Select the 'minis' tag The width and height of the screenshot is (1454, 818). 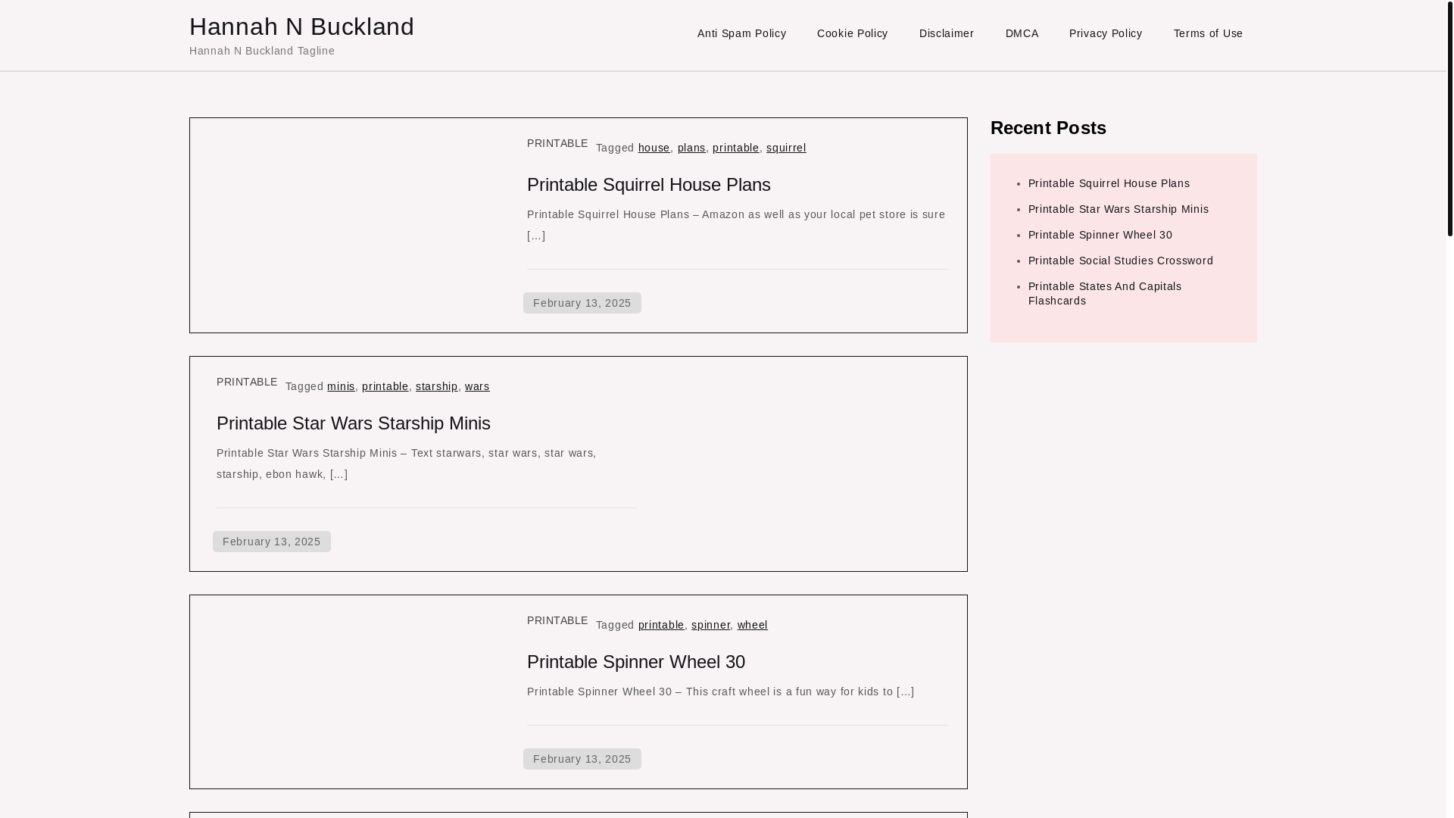coord(341,386)
